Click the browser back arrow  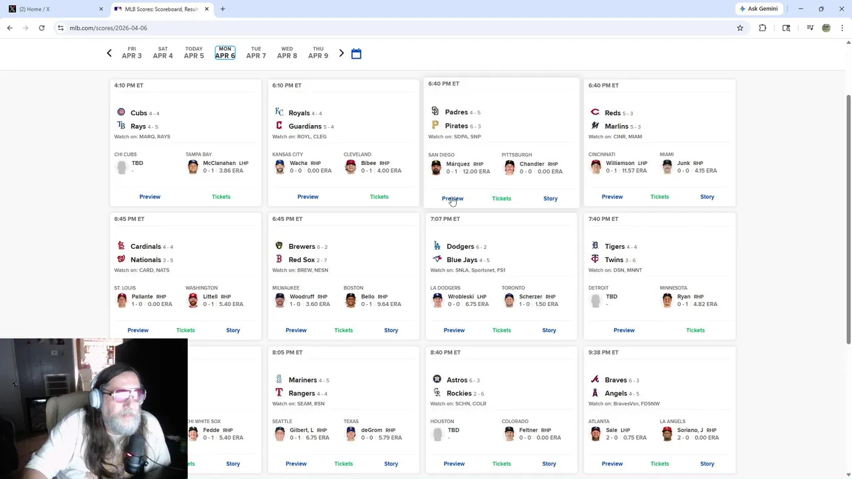(x=9, y=28)
